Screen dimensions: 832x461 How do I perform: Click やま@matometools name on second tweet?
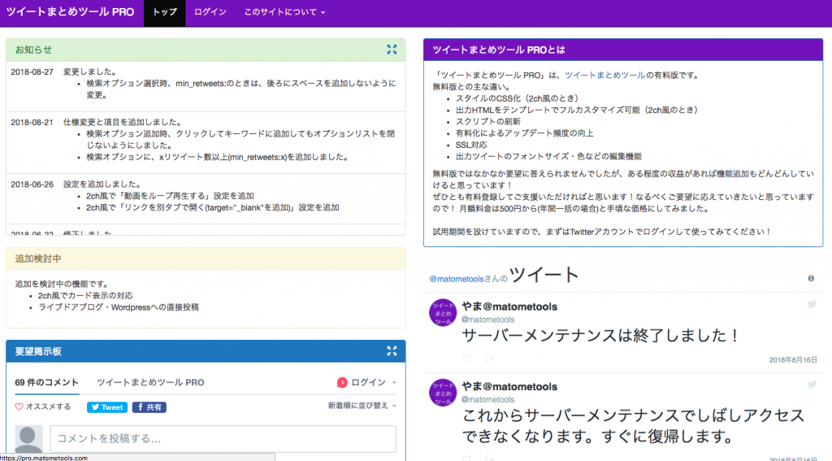509,387
